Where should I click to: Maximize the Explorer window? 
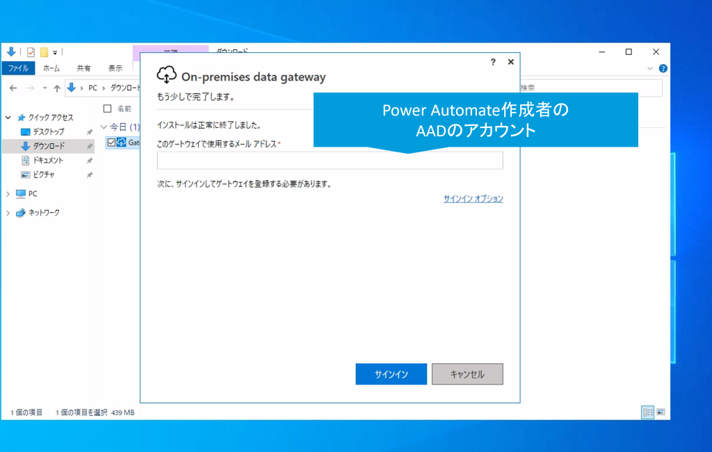(x=629, y=52)
